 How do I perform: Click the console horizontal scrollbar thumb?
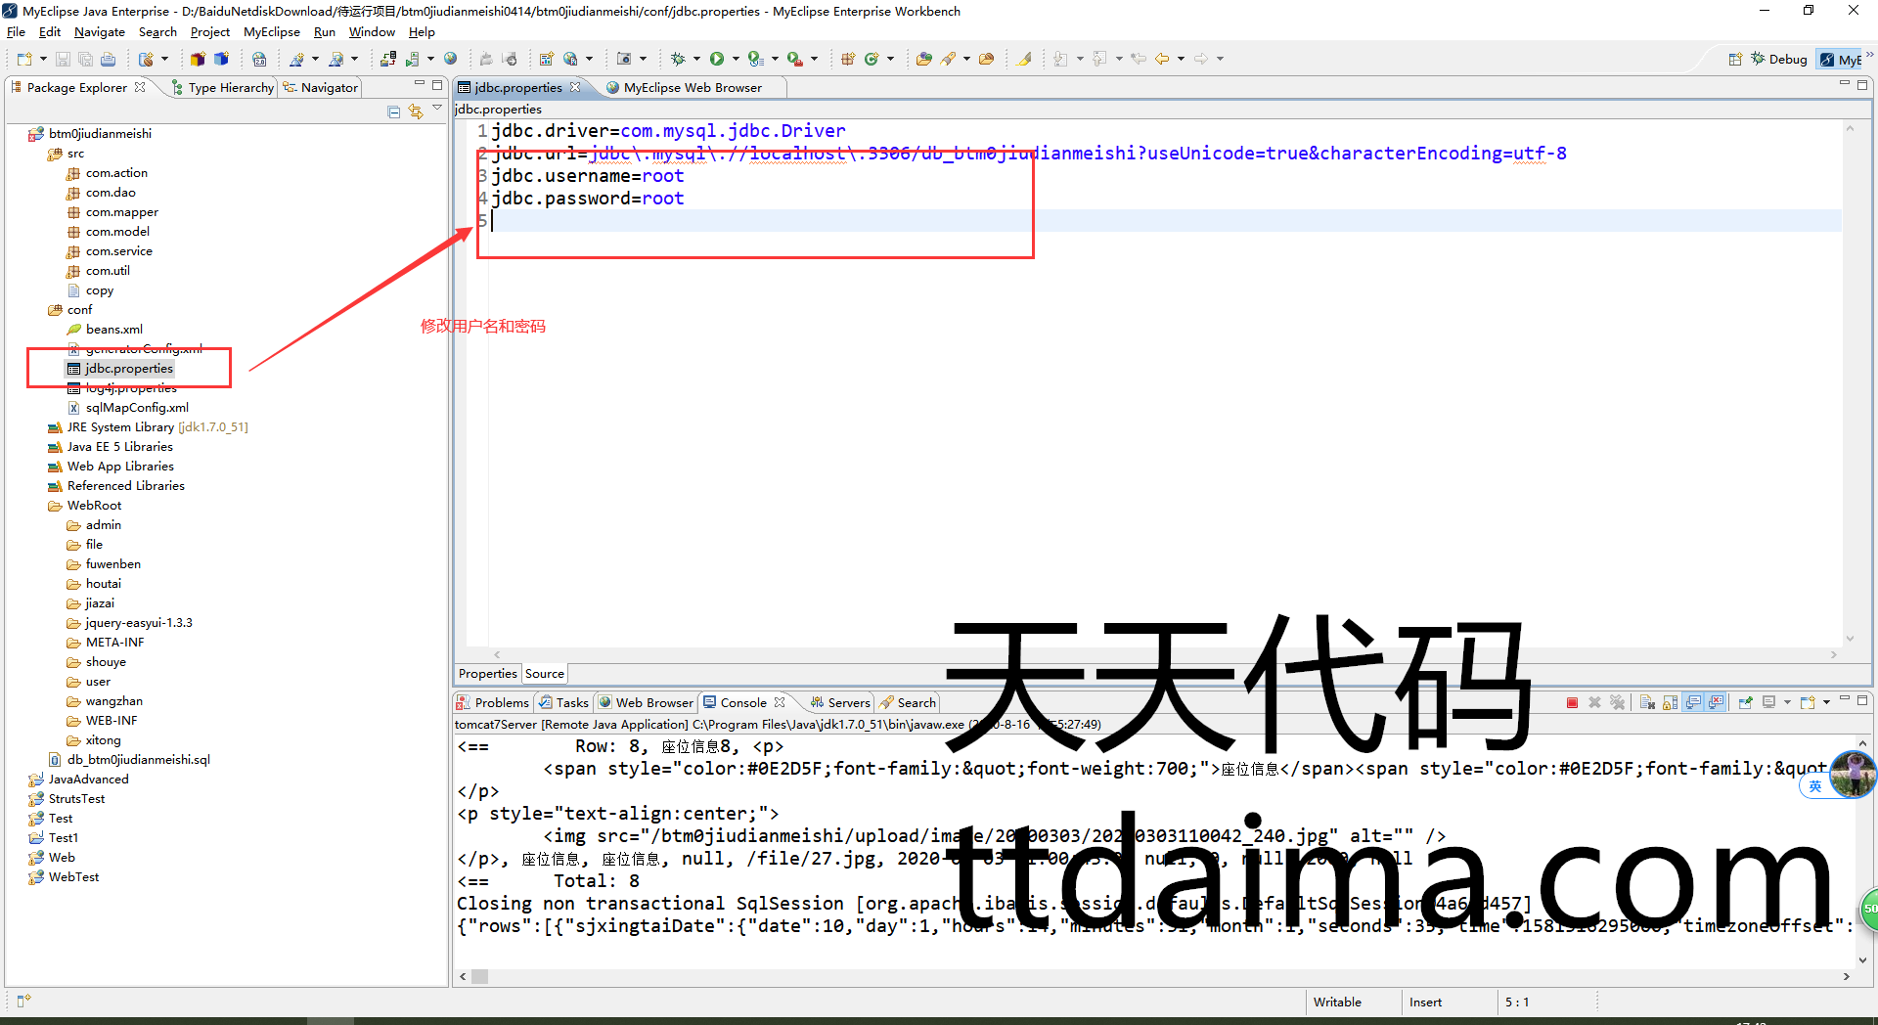point(479,976)
